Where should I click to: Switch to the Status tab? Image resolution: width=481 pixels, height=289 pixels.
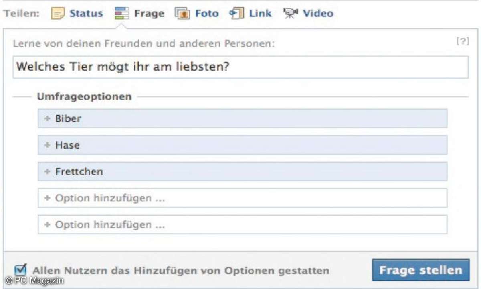pos(86,14)
